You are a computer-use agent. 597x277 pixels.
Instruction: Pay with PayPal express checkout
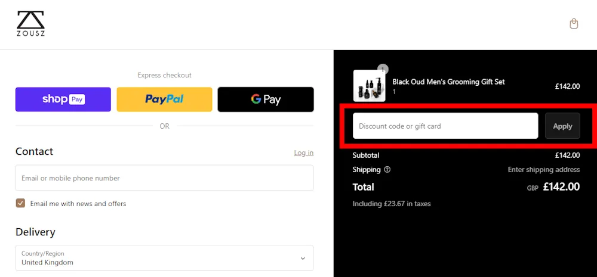coord(165,99)
